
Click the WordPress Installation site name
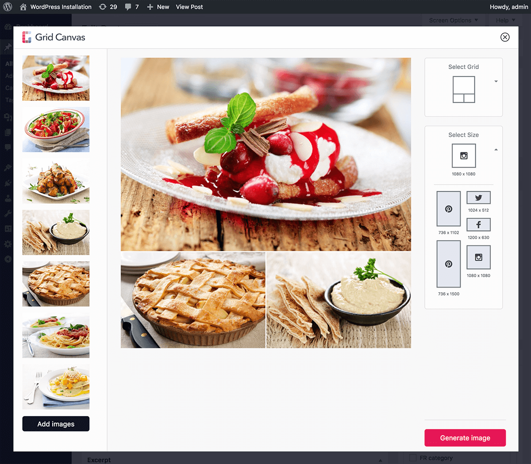point(61,7)
